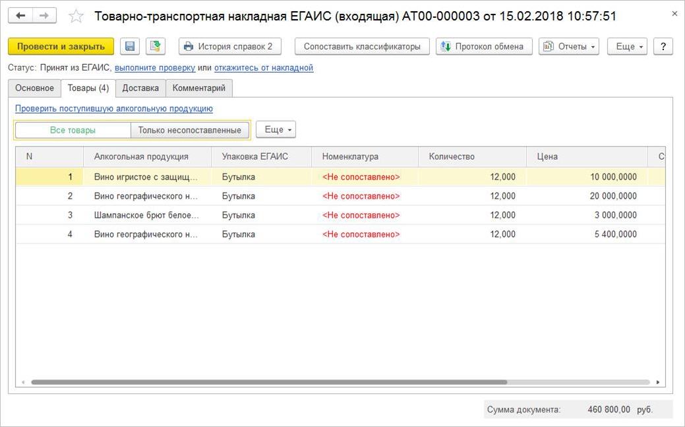Go forward with the right arrow button
Screen dimensions: 685x427
(44, 16)
